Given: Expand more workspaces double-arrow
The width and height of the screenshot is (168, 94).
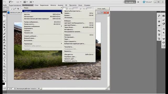Looking at the screenshot, I should (x=138, y=2).
